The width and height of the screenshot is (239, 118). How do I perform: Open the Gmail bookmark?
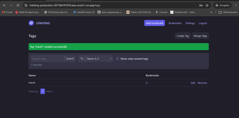[x=7, y=12]
